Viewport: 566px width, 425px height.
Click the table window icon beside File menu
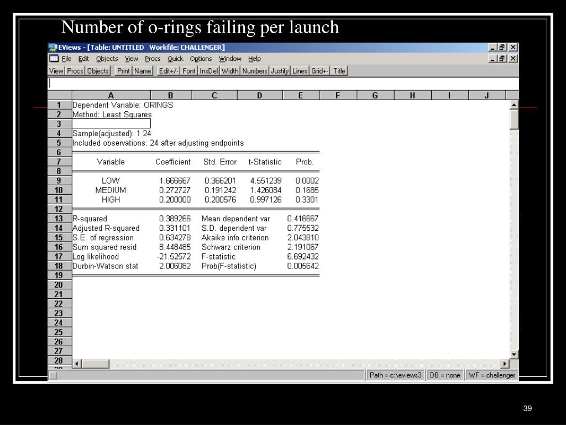[54, 59]
